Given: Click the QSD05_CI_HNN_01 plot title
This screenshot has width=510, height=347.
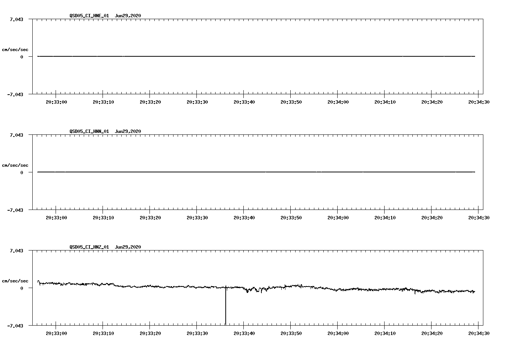Looking at the screenshot, I should 106,131.
